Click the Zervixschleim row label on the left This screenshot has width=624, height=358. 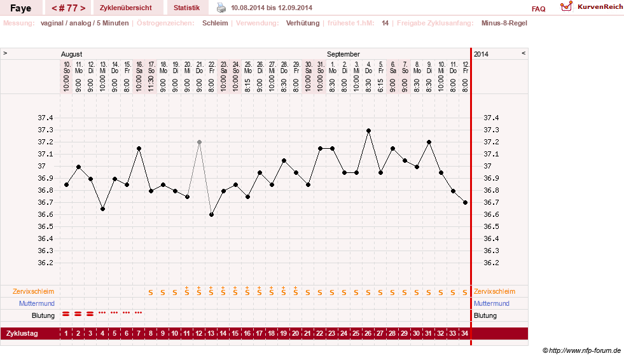pyautogui.click(x=34, y=292)
